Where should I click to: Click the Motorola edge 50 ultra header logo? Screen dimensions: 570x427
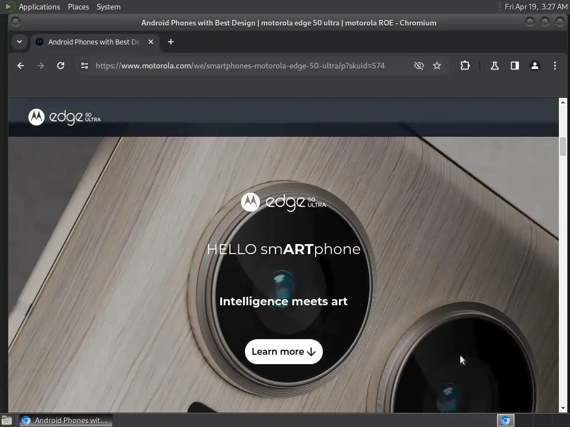point(65,117)
